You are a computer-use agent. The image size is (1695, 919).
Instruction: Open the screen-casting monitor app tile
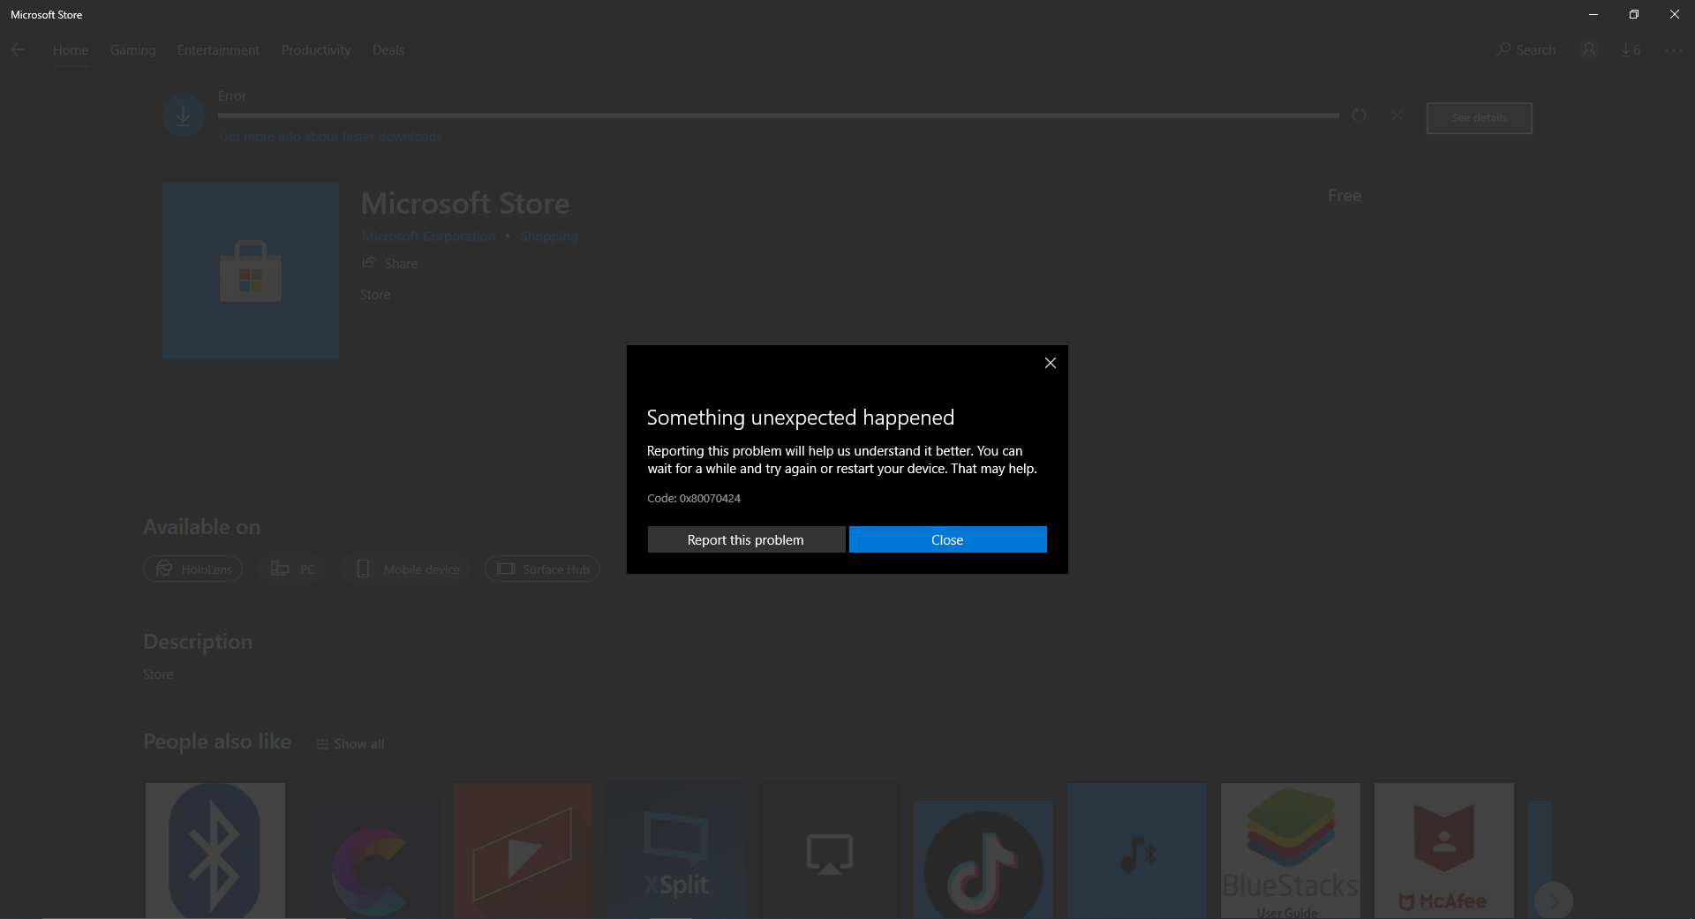tap(830, 850)
